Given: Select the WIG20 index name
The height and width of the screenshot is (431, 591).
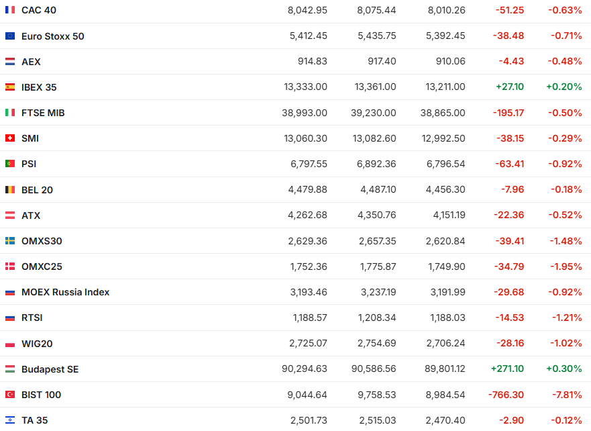Looking at the screenshot, I should (x=37, y=344).
